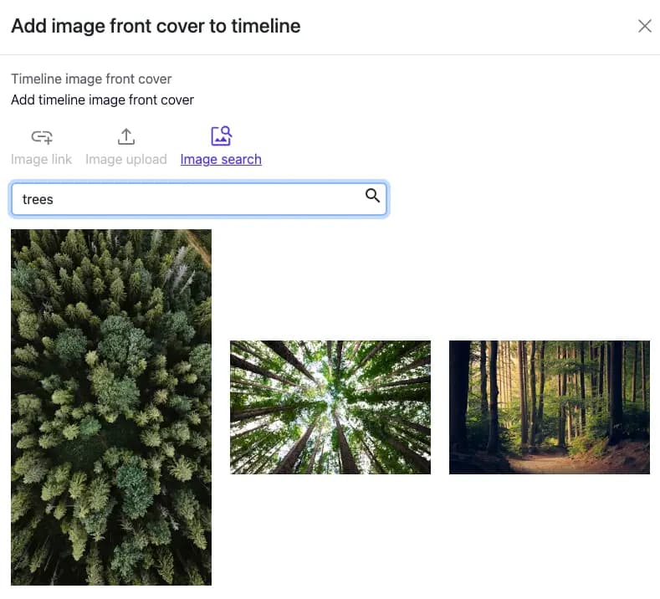Open the underlined Image search link

pyautogui.click(x=221, y=159)
